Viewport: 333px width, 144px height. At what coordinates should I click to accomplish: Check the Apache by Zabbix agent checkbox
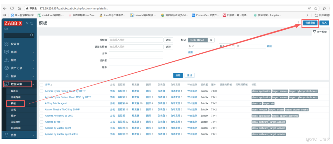tap(41, 128)
